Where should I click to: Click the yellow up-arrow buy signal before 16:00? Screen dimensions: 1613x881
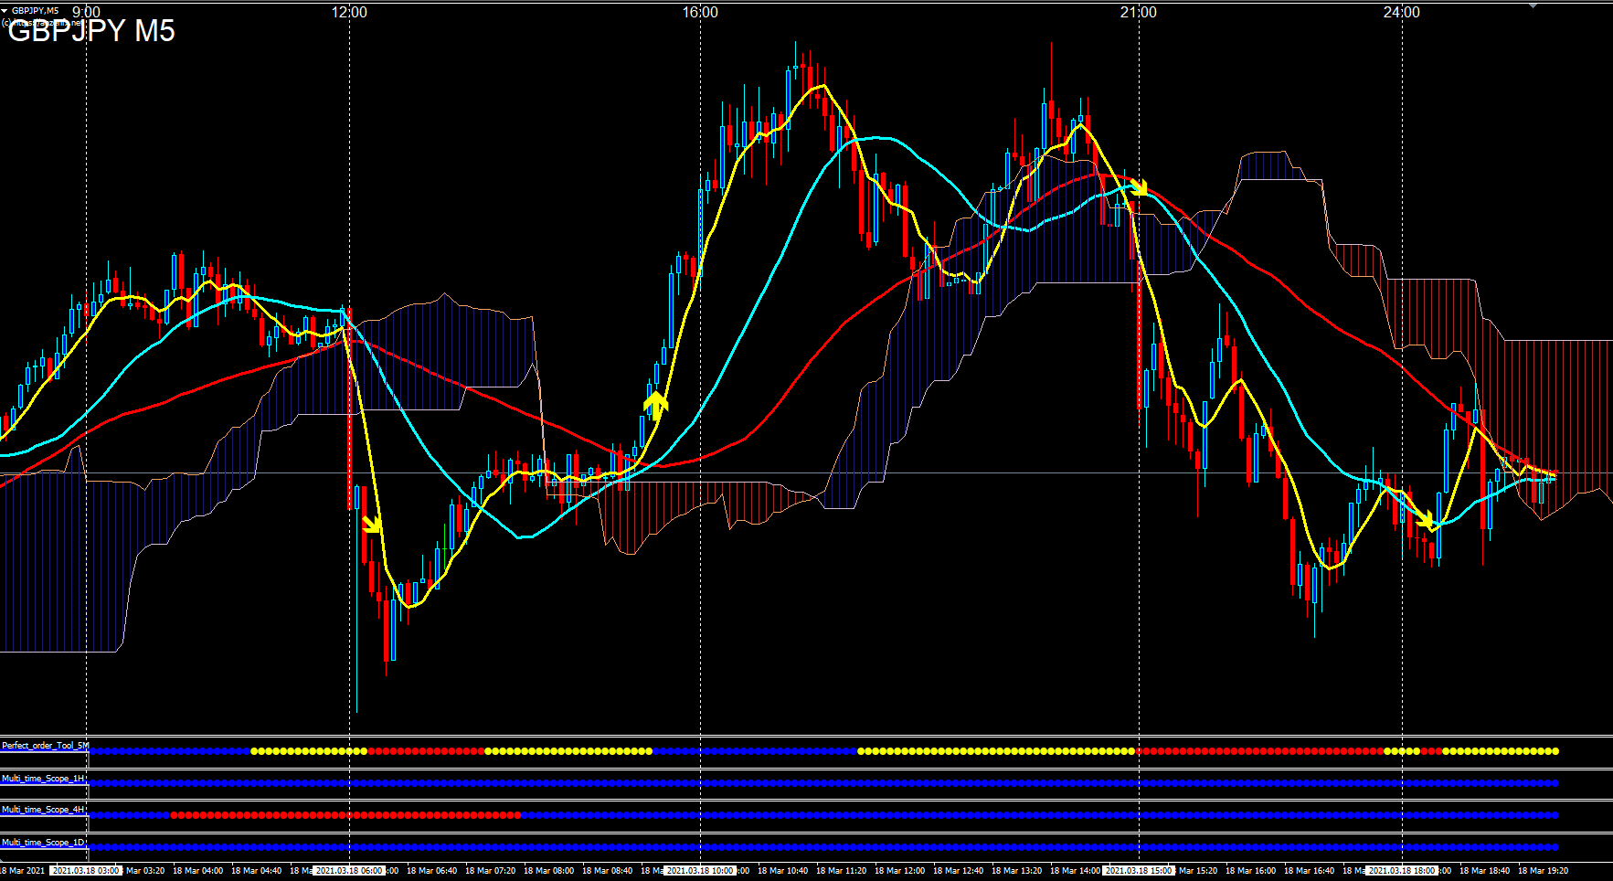[655, 406]
